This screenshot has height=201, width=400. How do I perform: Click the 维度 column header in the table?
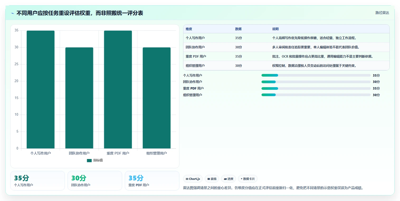click(189, 29)
